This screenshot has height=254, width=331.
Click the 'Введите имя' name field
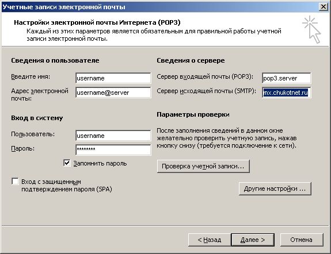(113, 78)
